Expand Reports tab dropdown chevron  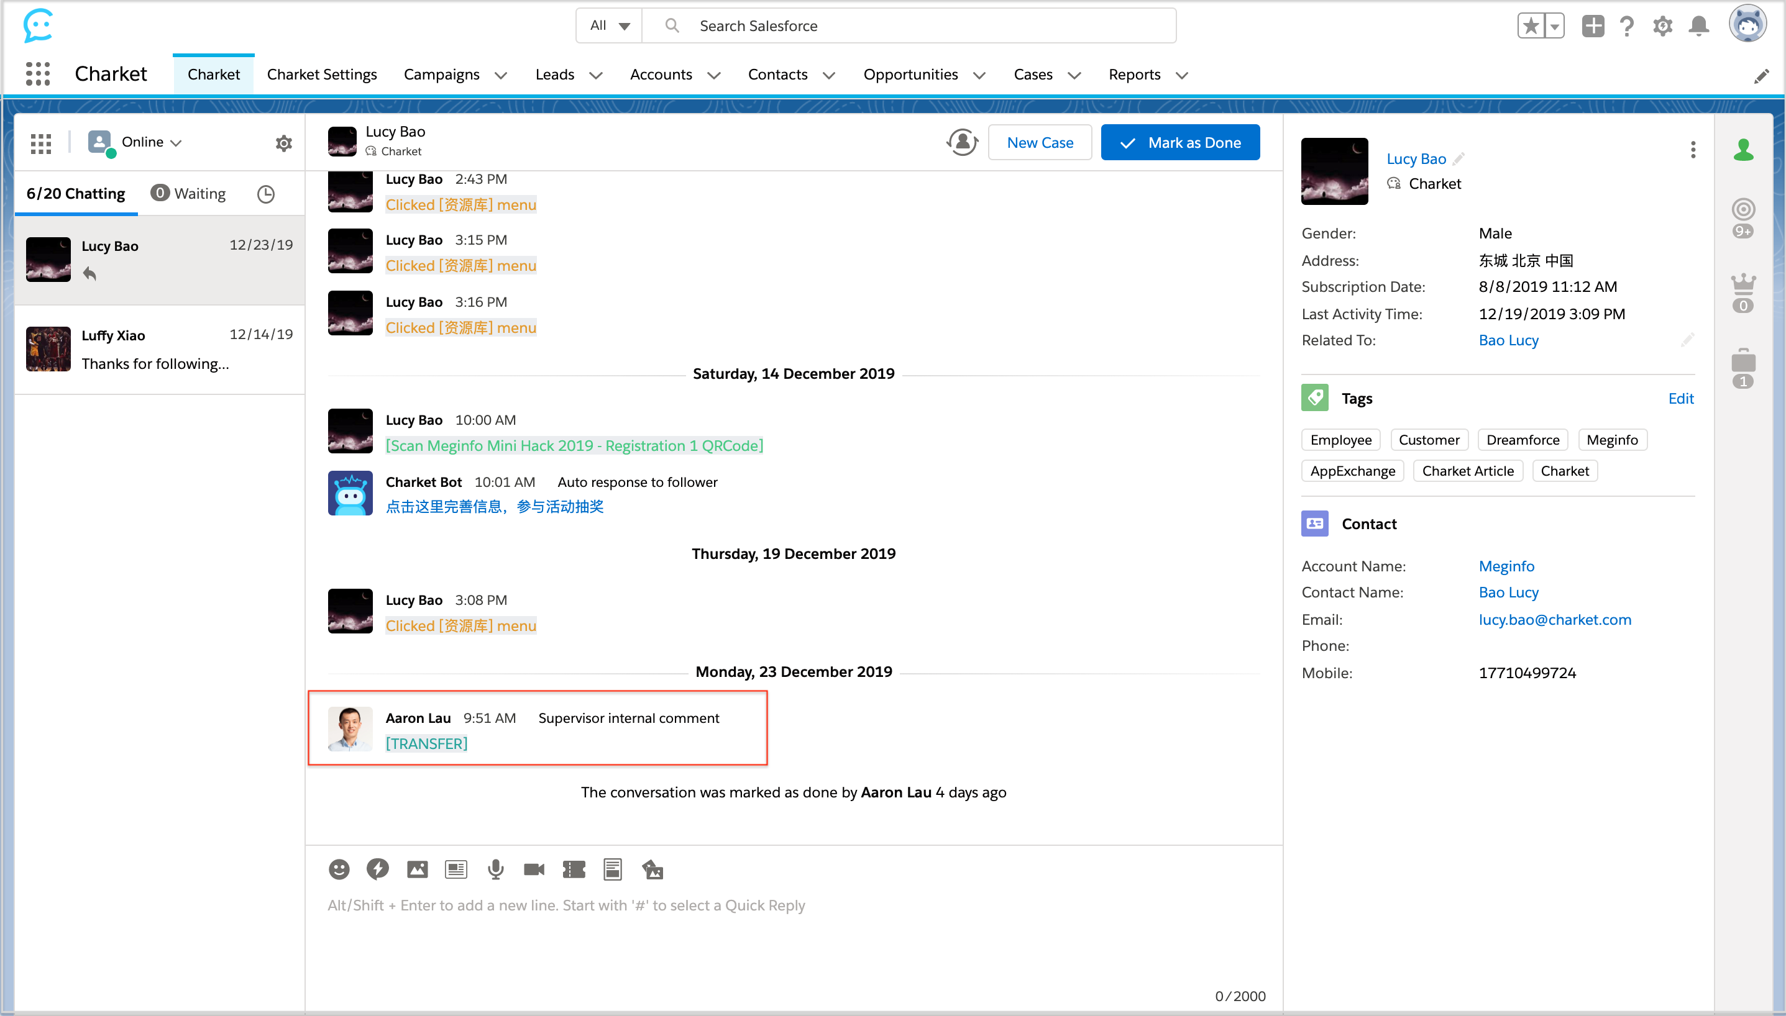[1181, 75]
